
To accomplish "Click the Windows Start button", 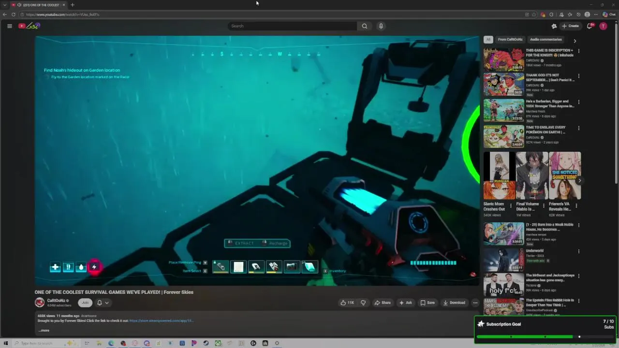I will (6, 343).
